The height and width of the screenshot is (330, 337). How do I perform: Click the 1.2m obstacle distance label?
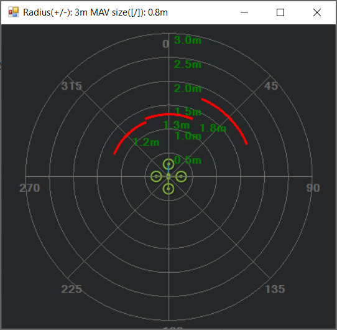(146, 142)
